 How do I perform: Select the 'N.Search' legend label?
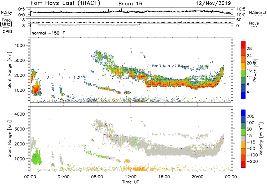click(258, 12)
